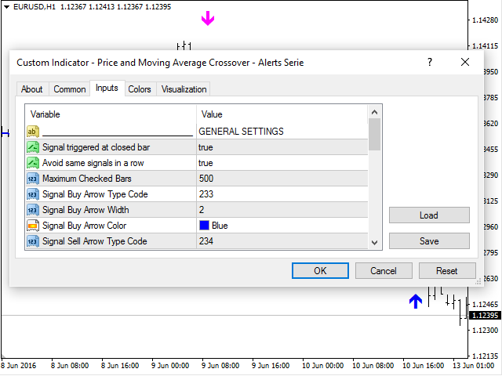
Task: Click the icon beside Signal Buy Arrow Type Code
Action: pos(33,194)
